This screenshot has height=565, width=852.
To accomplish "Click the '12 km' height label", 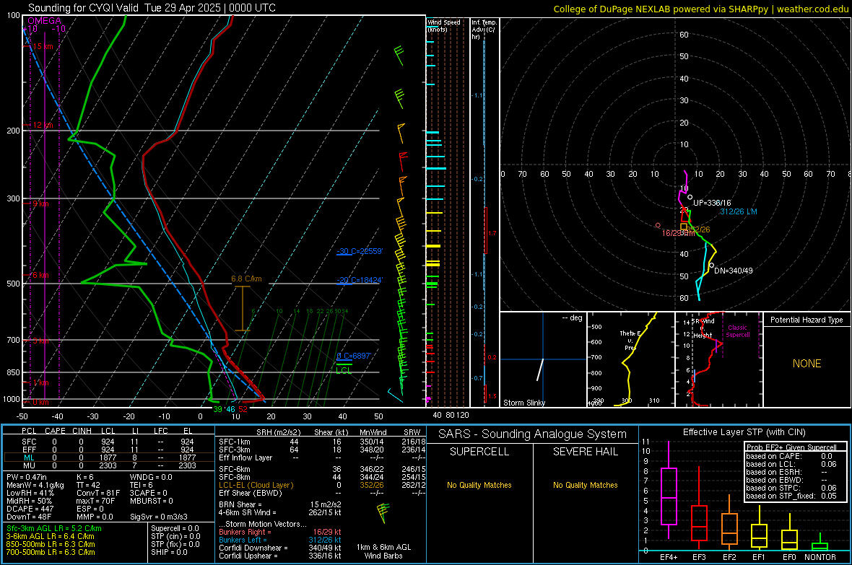I will pyautogui.click(x=43, y=125).
